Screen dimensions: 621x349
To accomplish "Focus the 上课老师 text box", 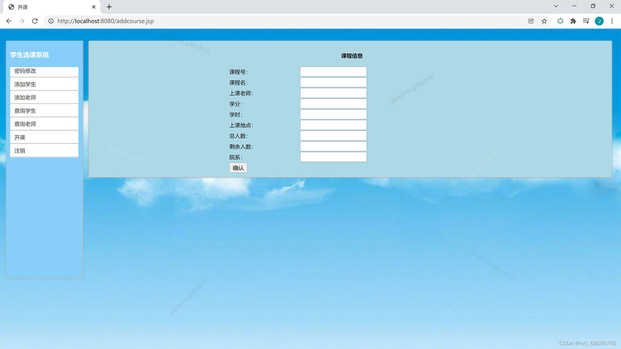I will coord(333,93).
